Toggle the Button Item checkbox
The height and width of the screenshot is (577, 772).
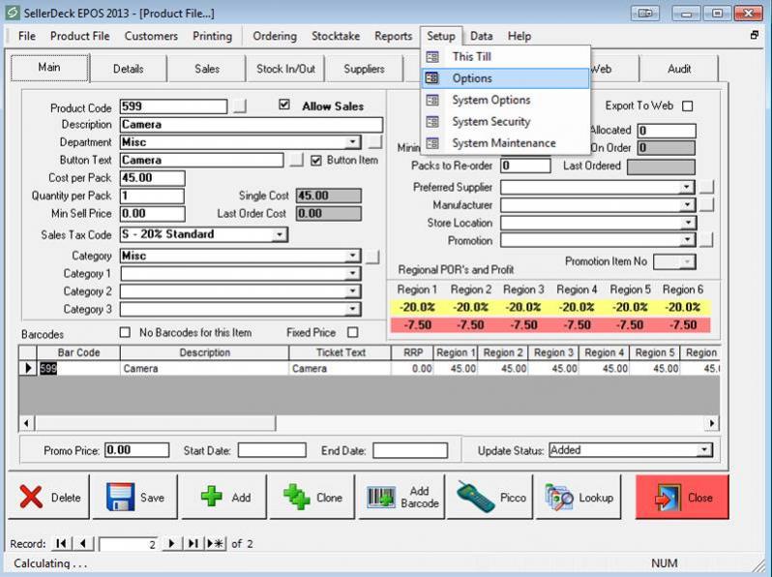(316, 160)
